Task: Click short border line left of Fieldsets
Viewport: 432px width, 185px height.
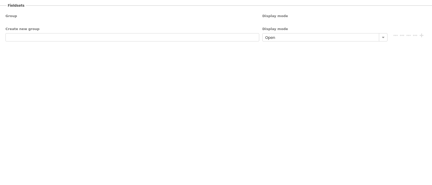Action: (3, 5)
